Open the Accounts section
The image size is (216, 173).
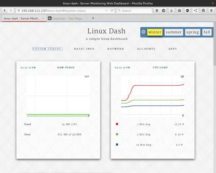(x=146, y=49)
